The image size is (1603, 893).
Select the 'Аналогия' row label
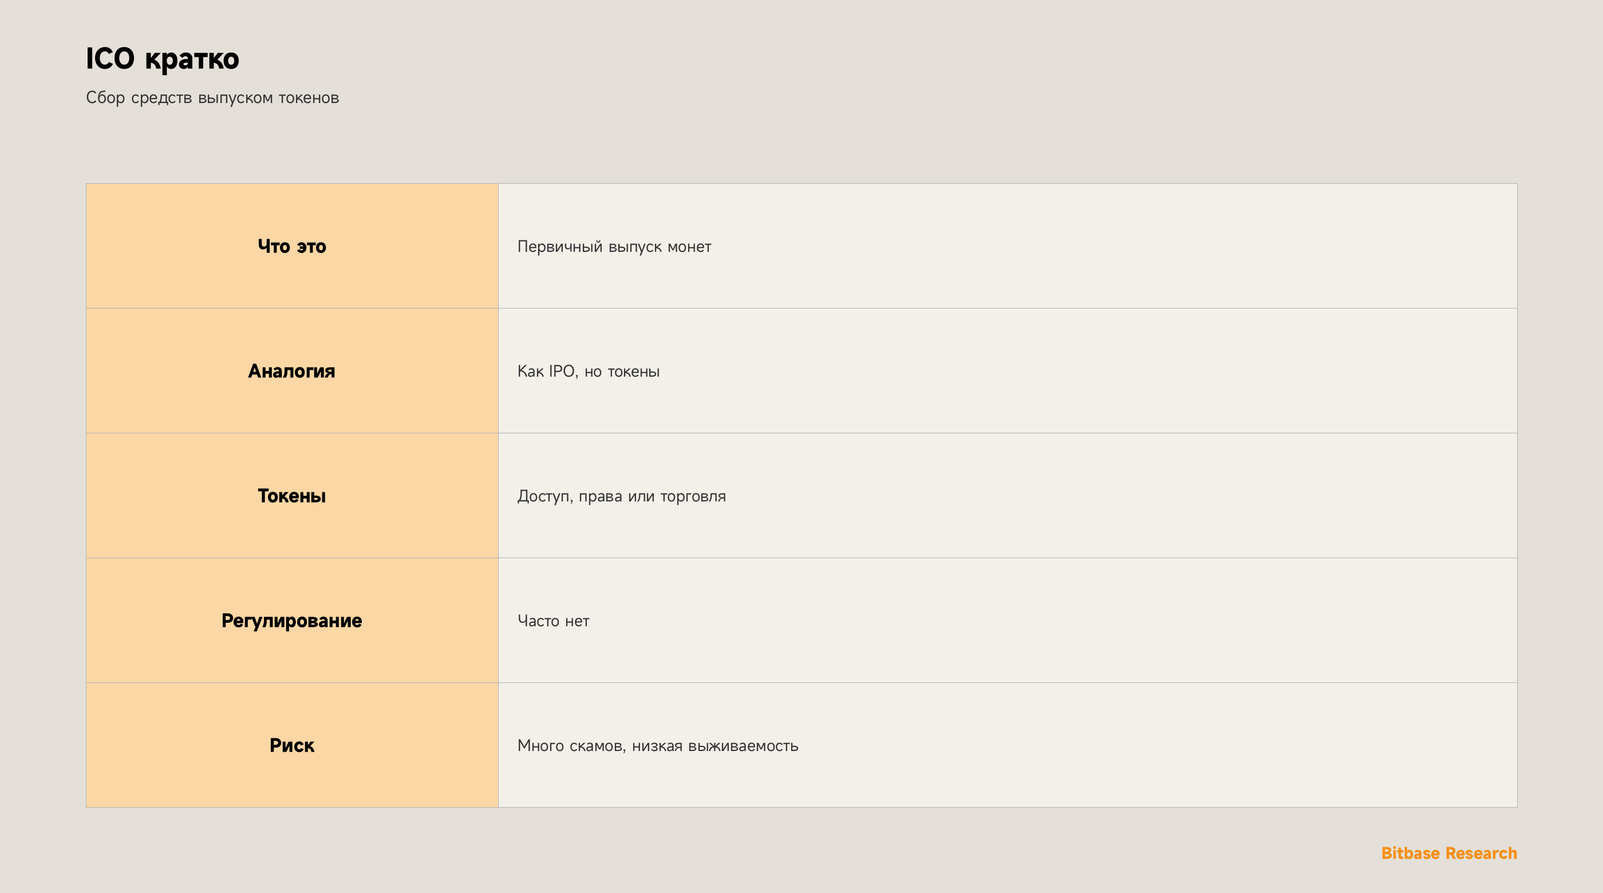point(292,371)
